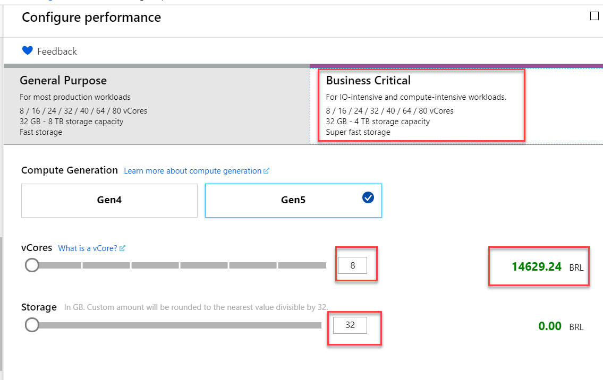Image resolution: width=603 pixels, height=380 pixels.
Task: Choose the Gen4 compute generation option
Action: click(x=109, y=201)
